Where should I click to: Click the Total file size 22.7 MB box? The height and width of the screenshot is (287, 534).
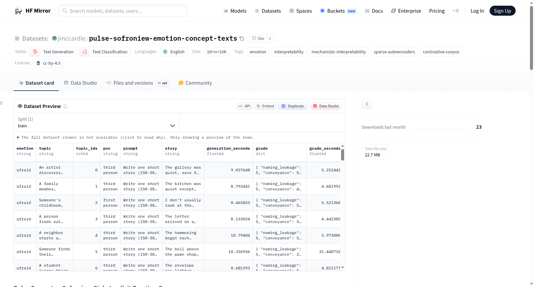[x=376, y=152]
